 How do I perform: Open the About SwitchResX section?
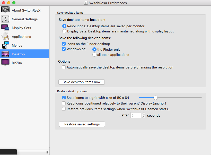25,10
